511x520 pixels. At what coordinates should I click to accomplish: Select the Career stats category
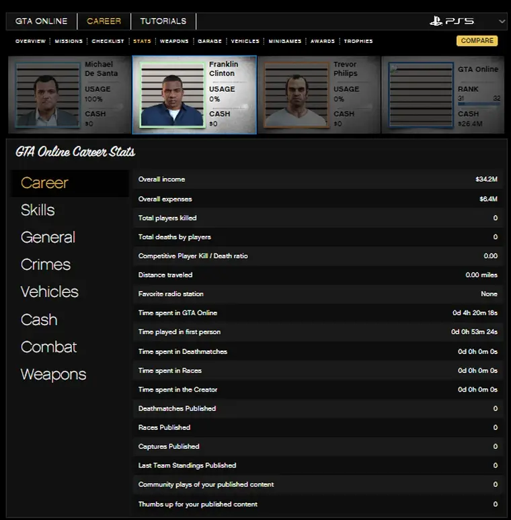coord(70,183)
